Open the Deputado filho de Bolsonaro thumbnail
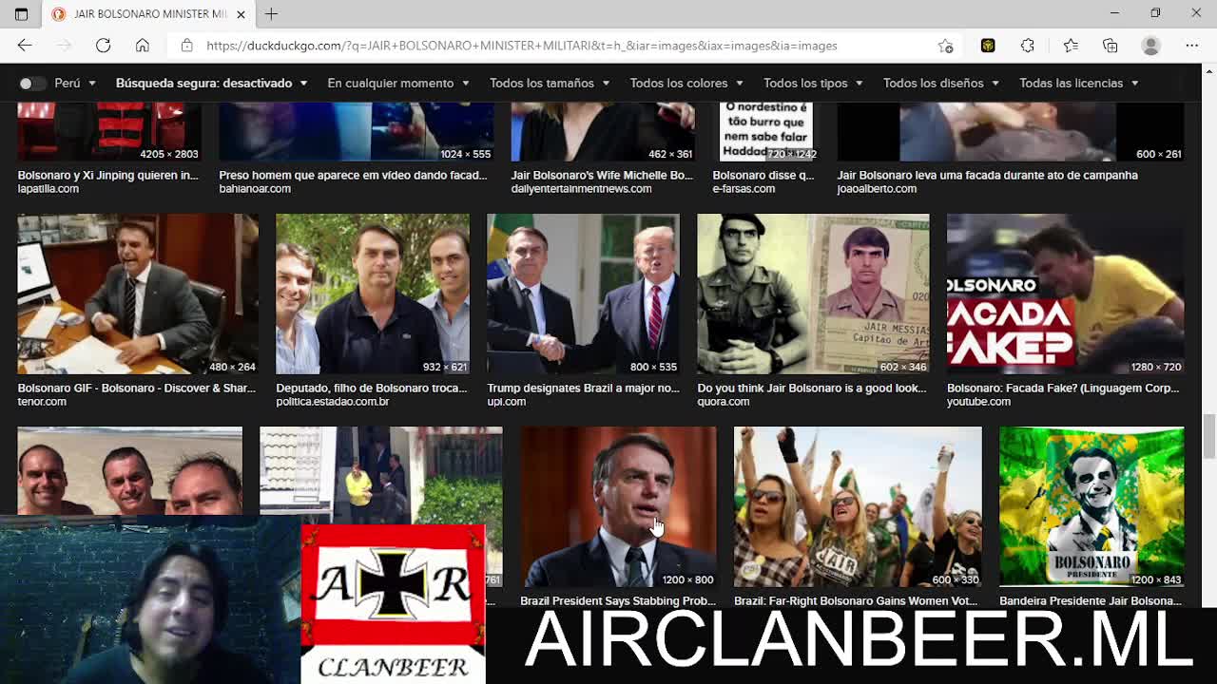This screenshot has width=1217, height=684. click(373, 294)
